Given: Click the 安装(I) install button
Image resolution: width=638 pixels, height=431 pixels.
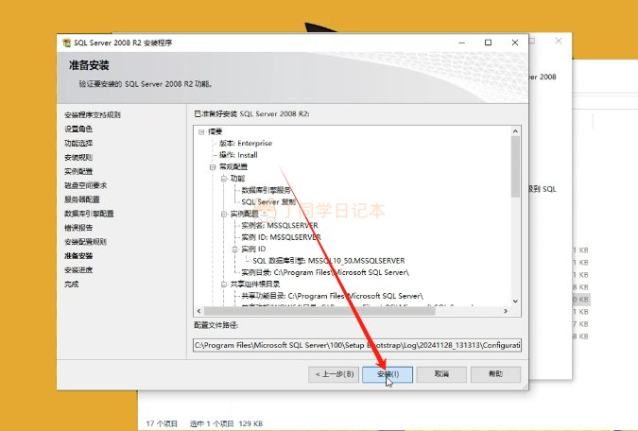Looking at the screenshot, I should (388, 374).
